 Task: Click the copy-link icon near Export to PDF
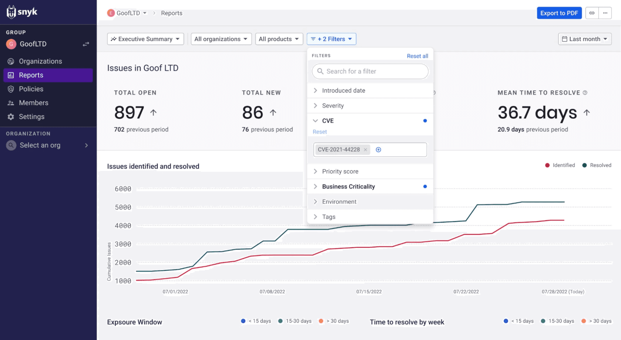[x=592, y=13]
